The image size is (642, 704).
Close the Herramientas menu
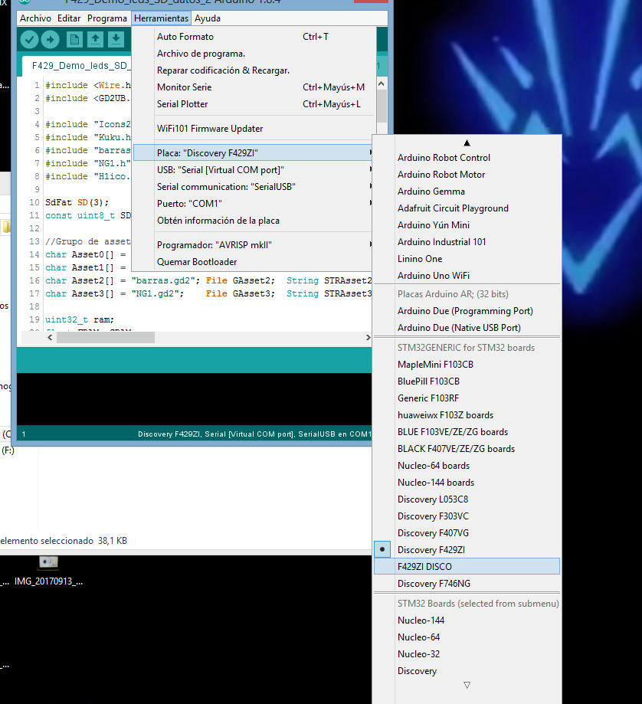pos(161,18)
